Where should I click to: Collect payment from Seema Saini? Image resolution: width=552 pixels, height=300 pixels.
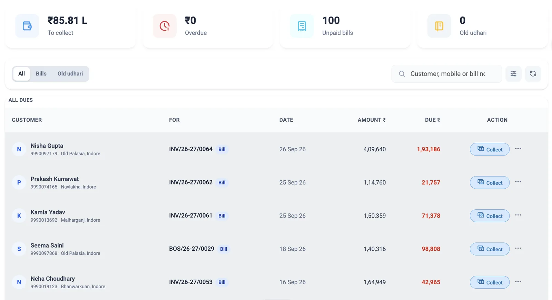point(490,249)
